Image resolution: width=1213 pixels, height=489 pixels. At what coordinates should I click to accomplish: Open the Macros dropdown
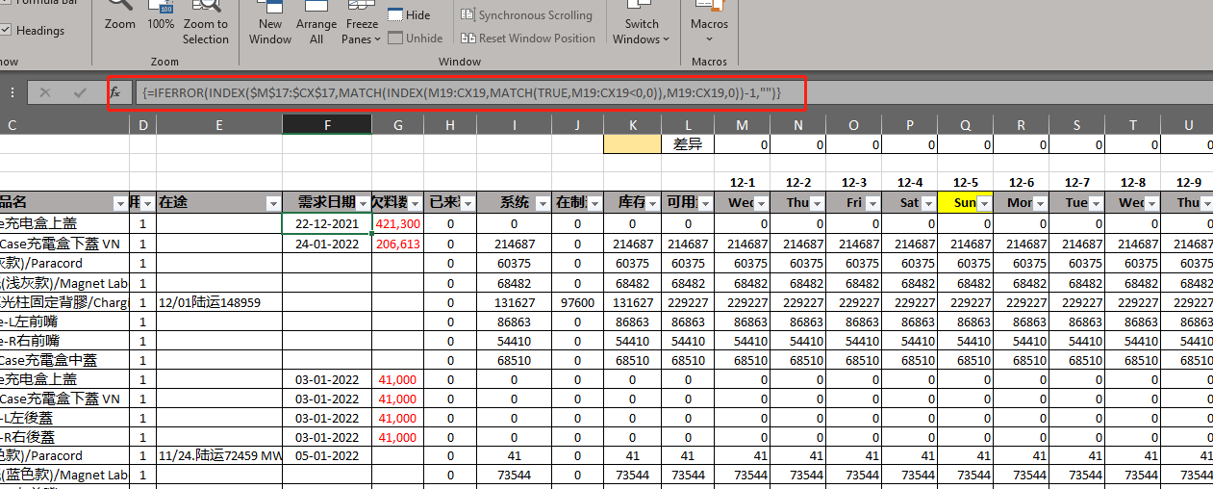(709, 31)
